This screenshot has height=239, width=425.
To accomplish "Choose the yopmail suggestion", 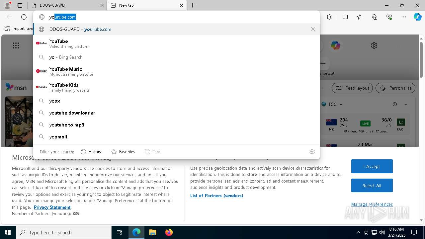I will [176, 137].
